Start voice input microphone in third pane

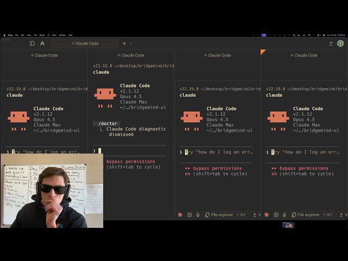pos(198,215)
